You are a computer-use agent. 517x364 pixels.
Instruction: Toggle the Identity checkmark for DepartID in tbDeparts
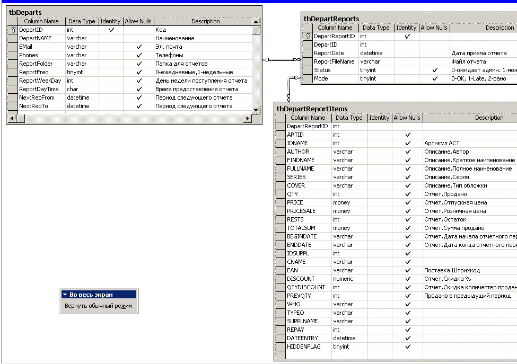pos(111,30)
